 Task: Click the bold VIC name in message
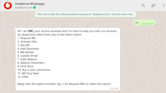click(31, 31)
